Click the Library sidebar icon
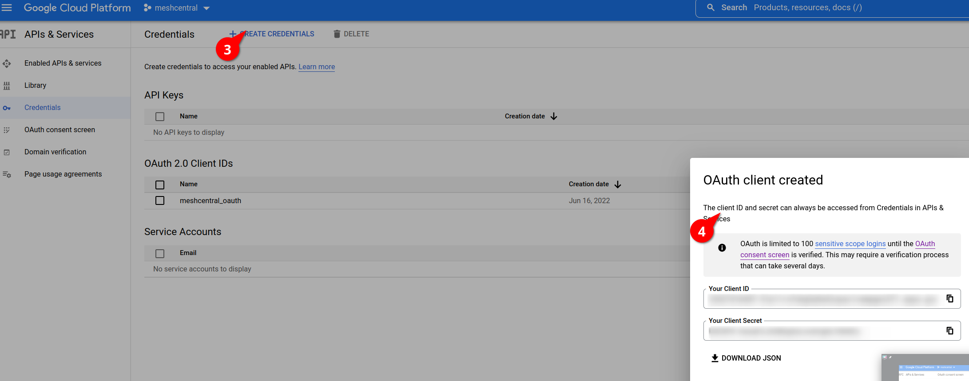The height and width of the screenshot is (381, 969). click(7, 86)
